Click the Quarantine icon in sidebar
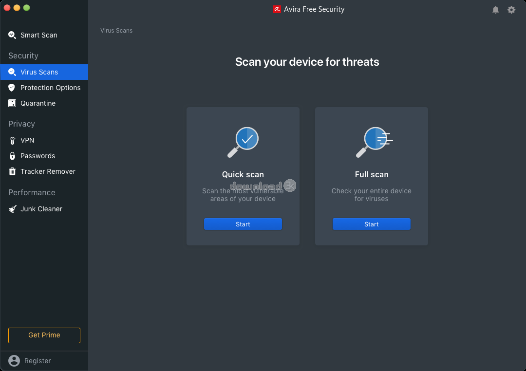This screenshot has width=526, height=371. (x=12, y=103)
